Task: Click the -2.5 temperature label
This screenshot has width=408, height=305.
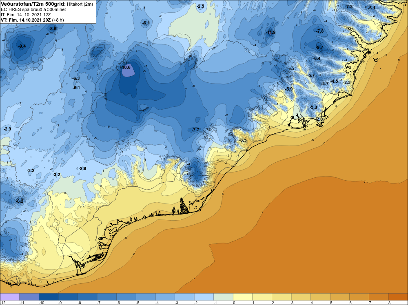Action: coord(200,6)
